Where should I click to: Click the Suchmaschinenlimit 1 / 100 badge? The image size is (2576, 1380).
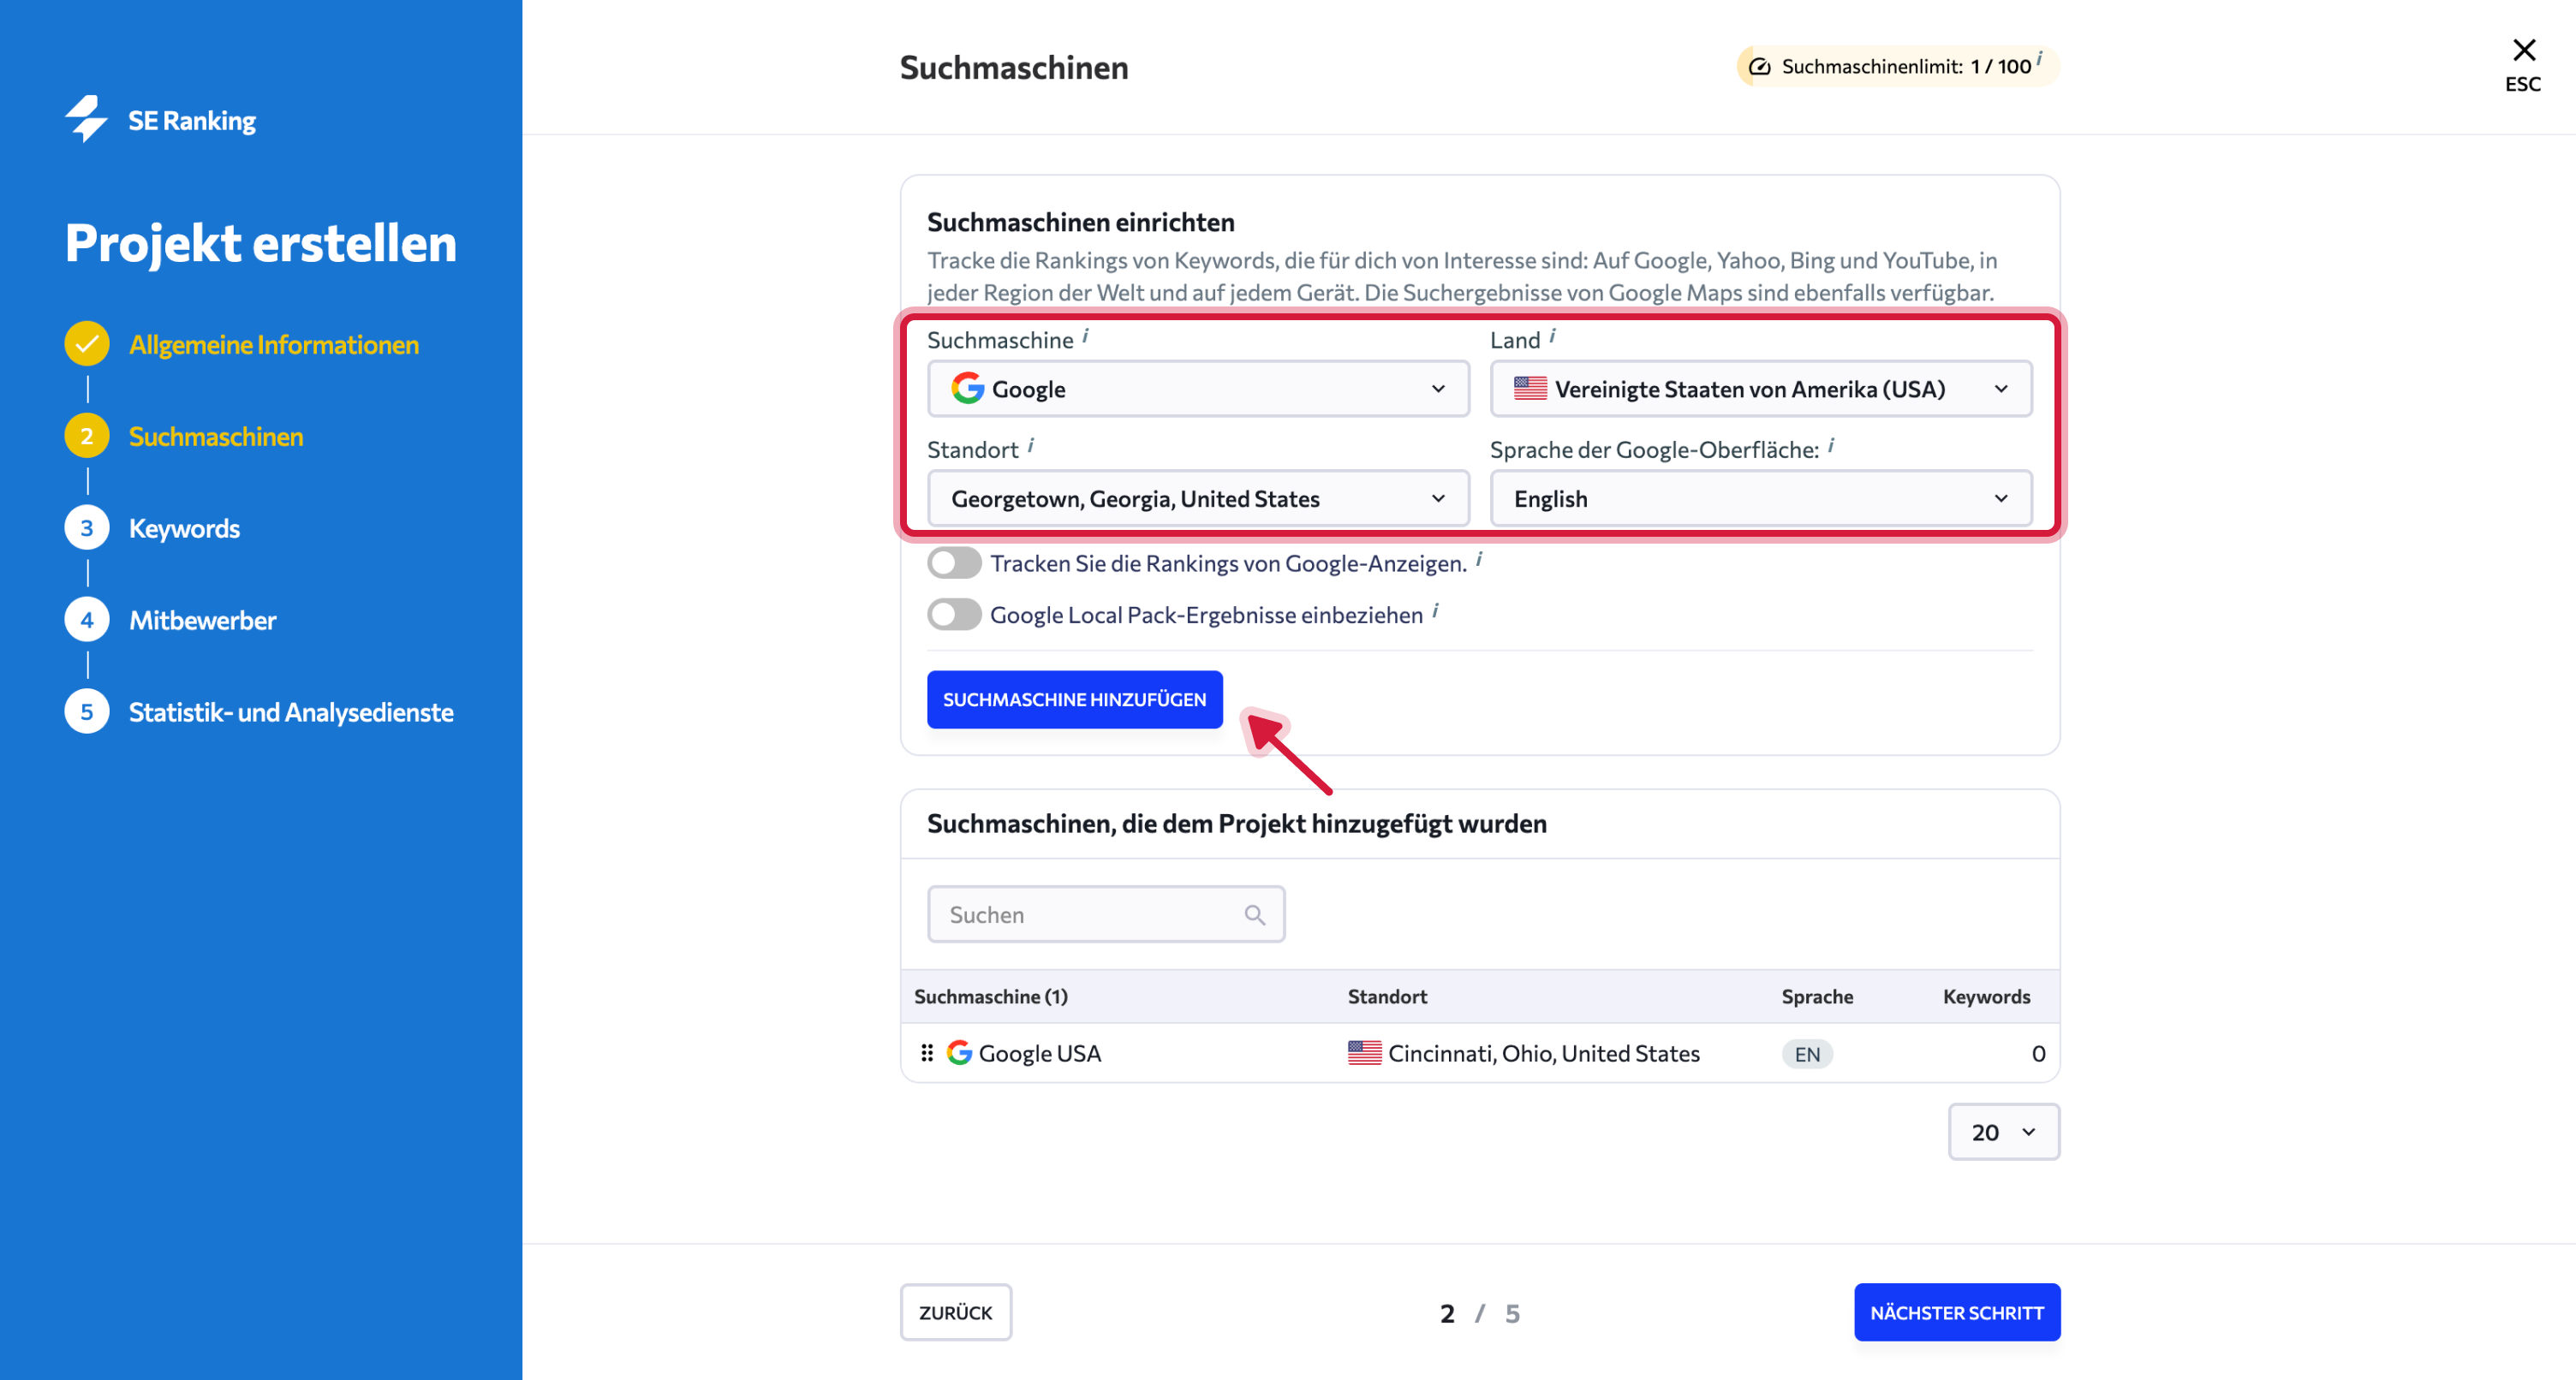(x=1898, y=67)
